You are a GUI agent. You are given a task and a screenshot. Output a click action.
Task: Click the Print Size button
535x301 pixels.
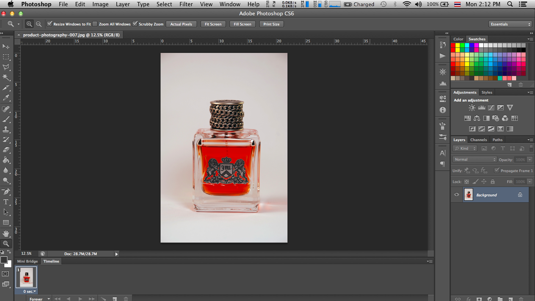tap(271, 24)
